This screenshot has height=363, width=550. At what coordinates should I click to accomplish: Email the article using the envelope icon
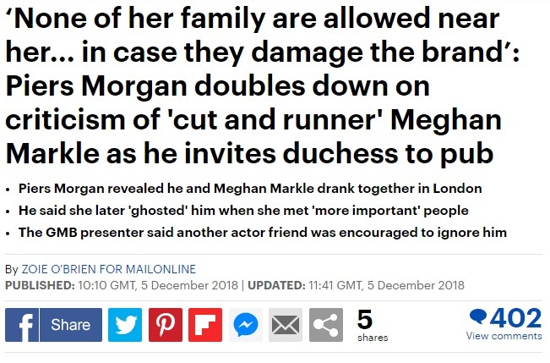point(286,325)
